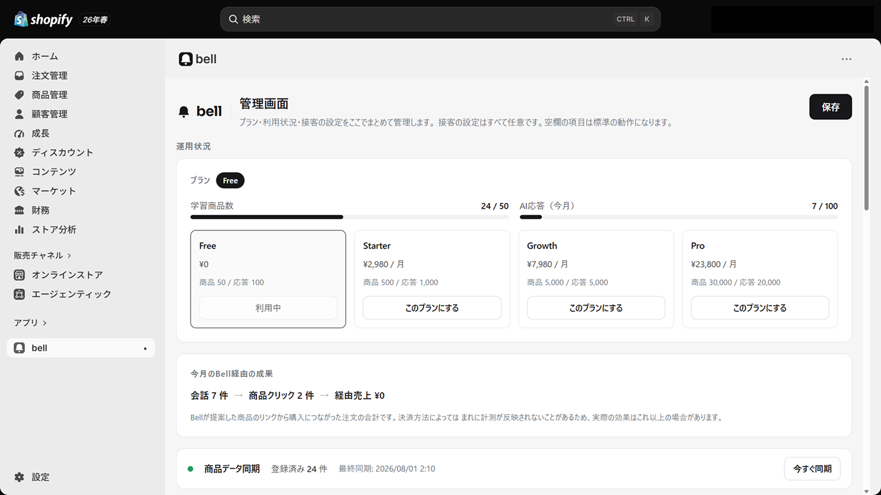The image size is (881, 495).
Task: Click the ¥2,980 / 月 Starter price
Action: click(384, 264)
